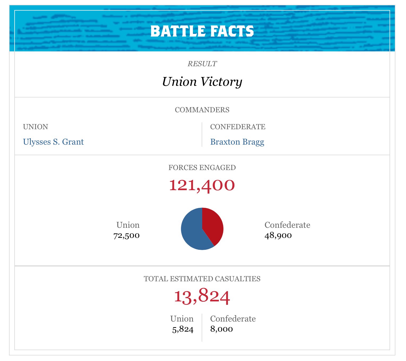Screen dimensions: 406x361
Task: Select the 5,824 Union casualties figure
Action: tap(183, 329)
